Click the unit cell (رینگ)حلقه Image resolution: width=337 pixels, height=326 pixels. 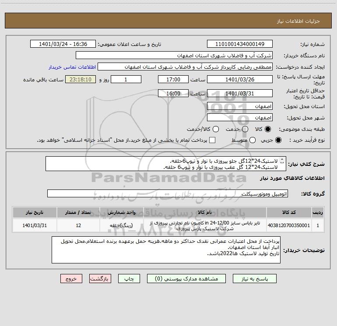121,225
